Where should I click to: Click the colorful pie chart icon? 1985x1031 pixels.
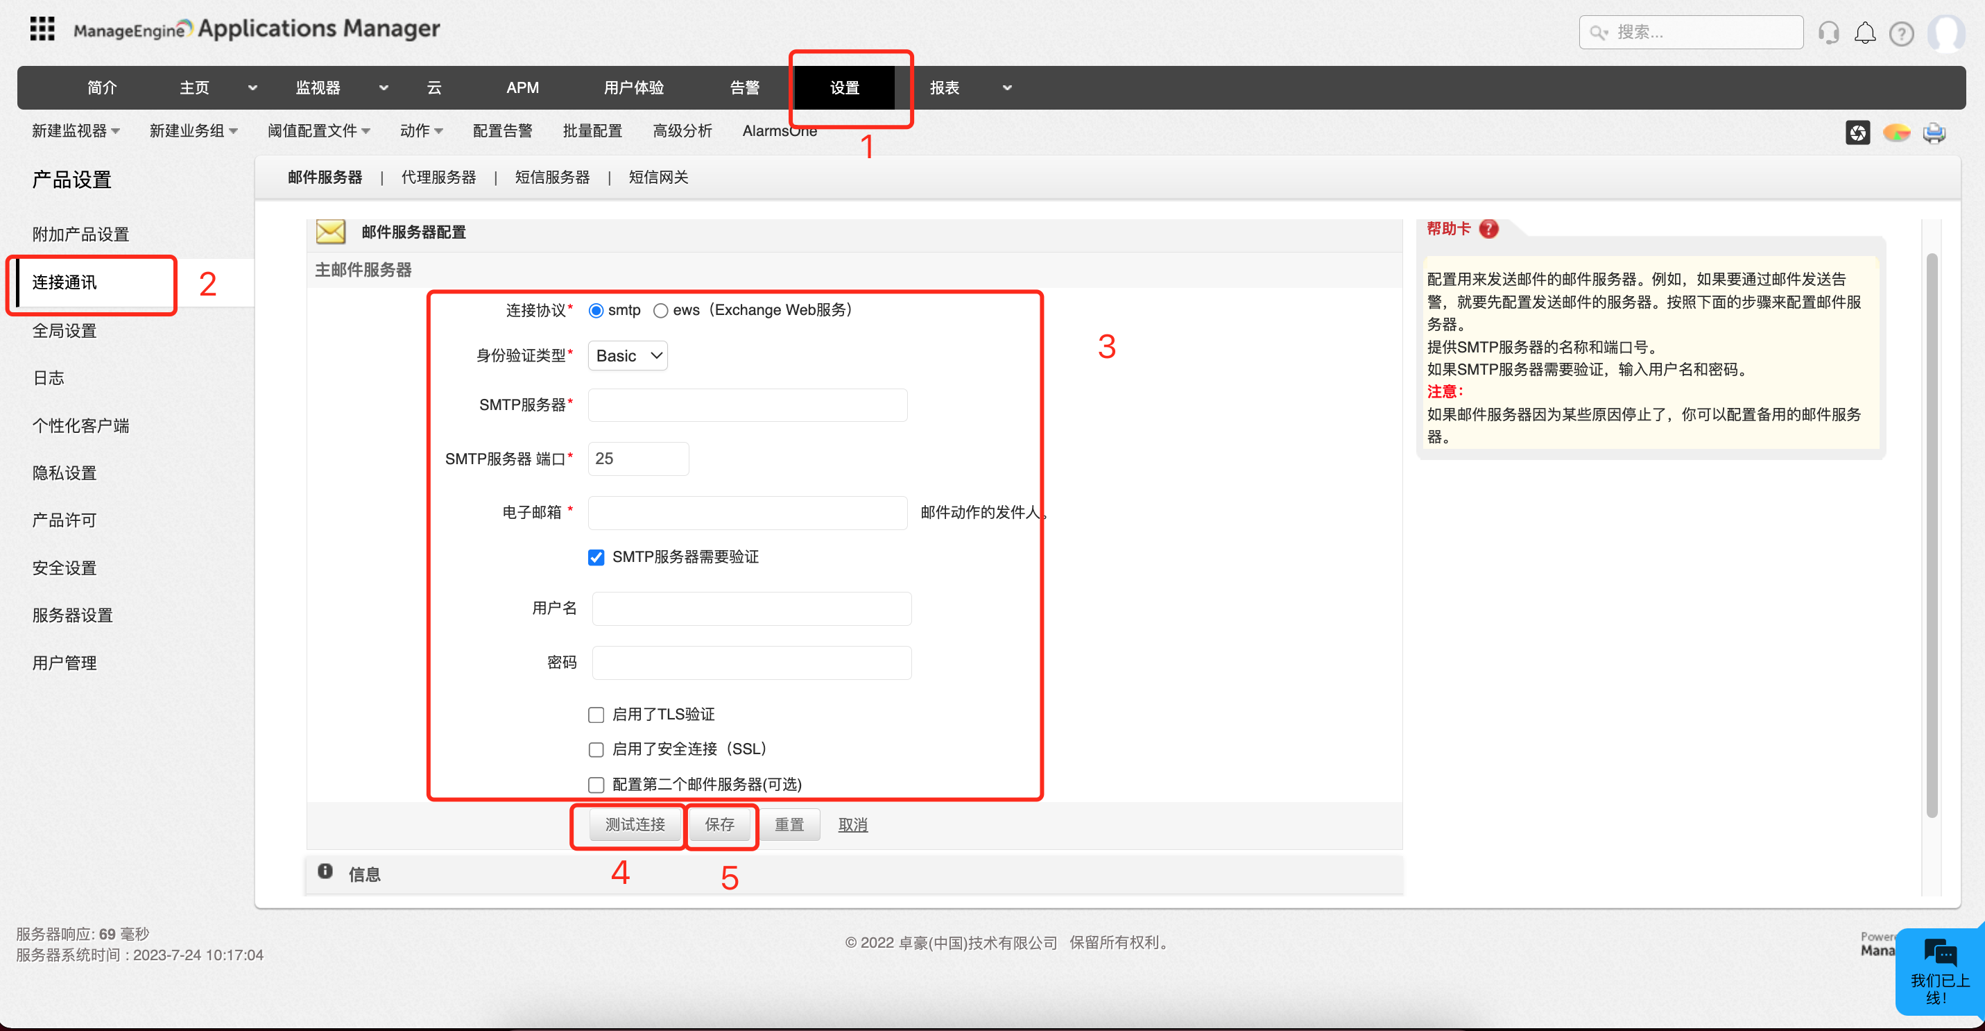pyautogui.click(x=1896, y=133)
